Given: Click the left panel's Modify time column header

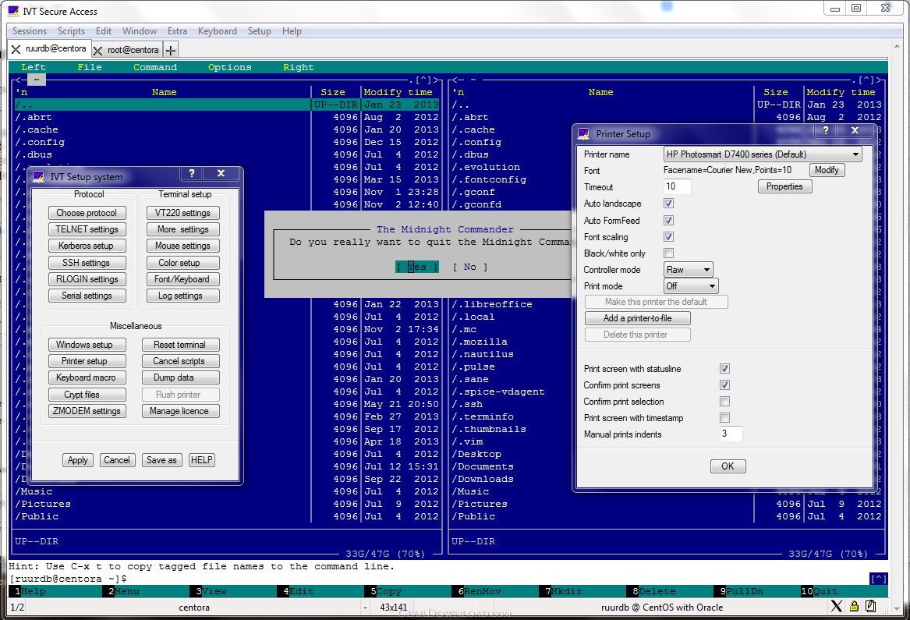Looking at the screenshot, I should pyautogui.click(x=398, y=92).
